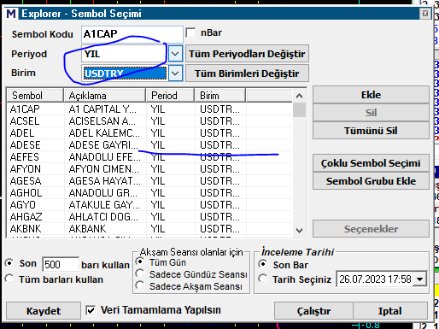Select the AKBNK row in symbol list
Image resolution: width=439 pixels, height=329 pixels.
click(x=149, y=229)
